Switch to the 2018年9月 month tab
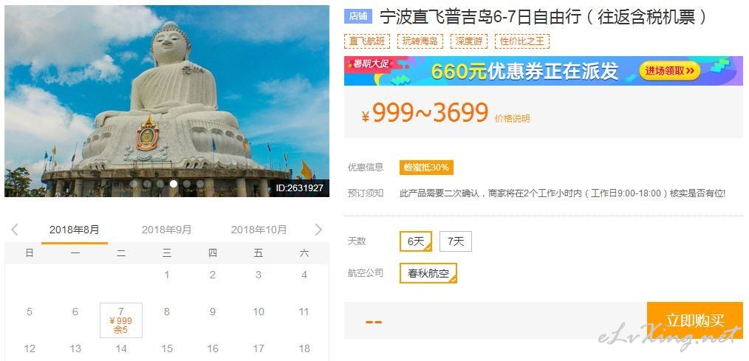Screen dimensions: 749x361 click(x=166, y=230)
